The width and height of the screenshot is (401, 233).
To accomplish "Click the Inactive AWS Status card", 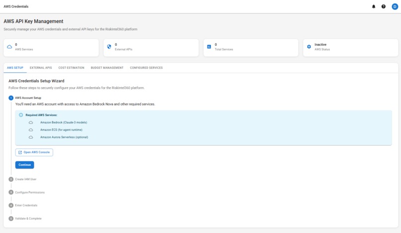I will pyautogui.click(x=351, y=48).
